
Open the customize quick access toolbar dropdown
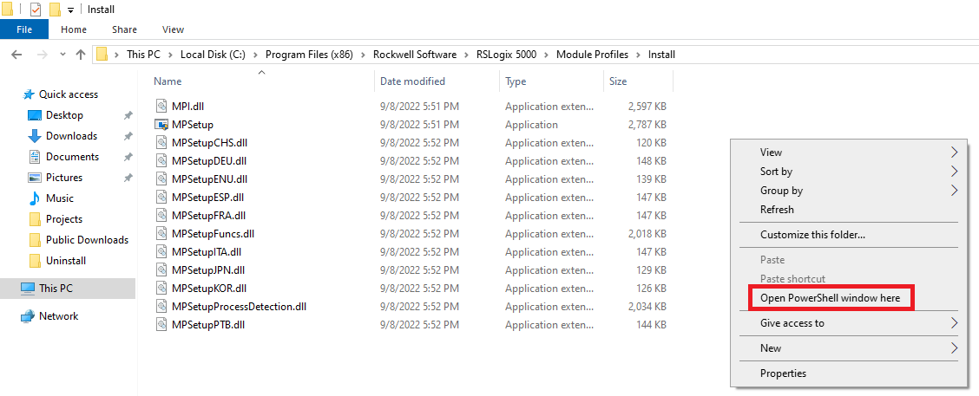tap(70, 10)
